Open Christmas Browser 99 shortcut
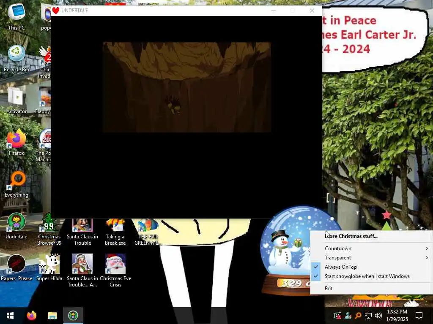Image resolution: width=433 pixels, height=324 pixels. click(x=49, y=229)
